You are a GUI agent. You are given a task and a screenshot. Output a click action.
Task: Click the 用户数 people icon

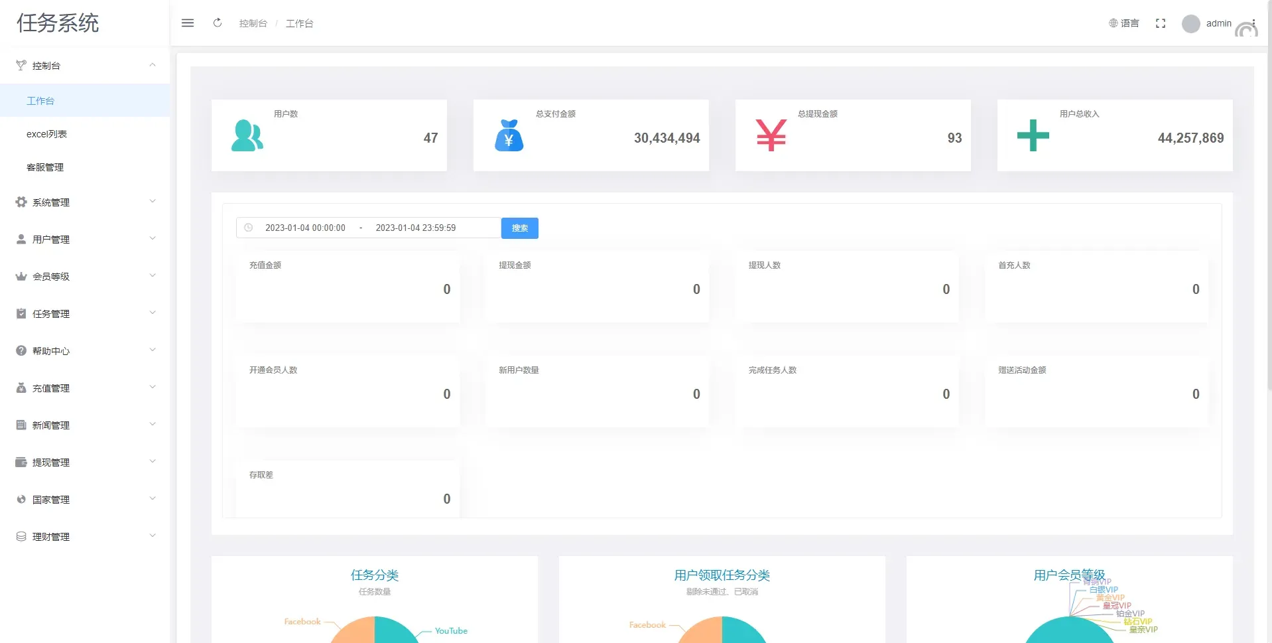[247, 135]
